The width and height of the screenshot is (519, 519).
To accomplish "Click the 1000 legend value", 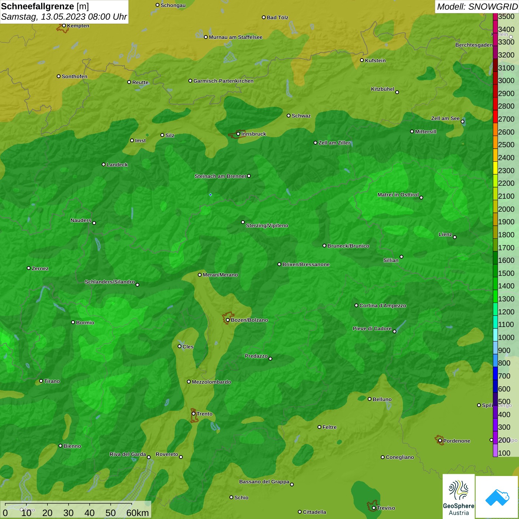I will 506,337.
